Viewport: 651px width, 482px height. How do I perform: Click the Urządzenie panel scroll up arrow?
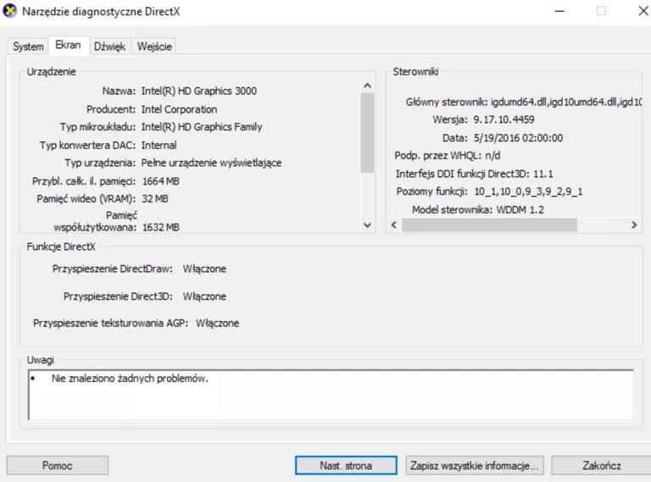click(367, 86)
